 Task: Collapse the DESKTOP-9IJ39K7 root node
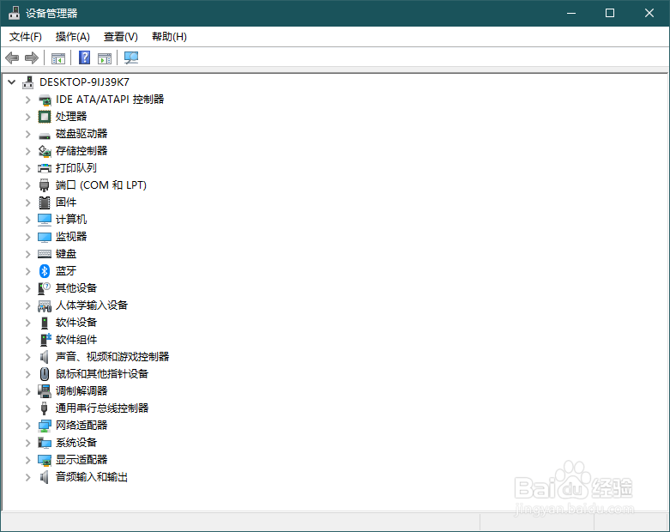[12, 82]
